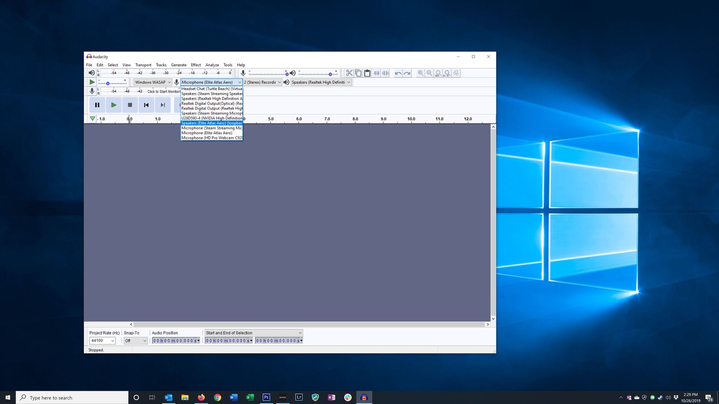Select Microphone (HD Pro Webcam C920) input
Screen dimensions: 719x404
[212, 138]
